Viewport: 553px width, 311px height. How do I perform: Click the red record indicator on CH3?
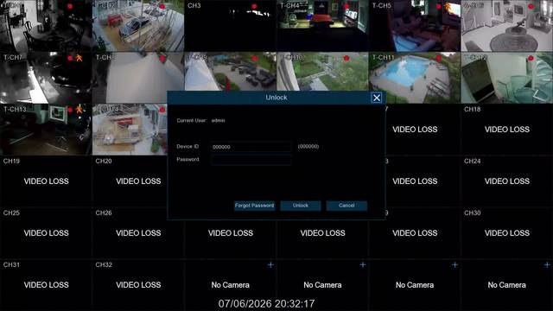click(254, 6)
